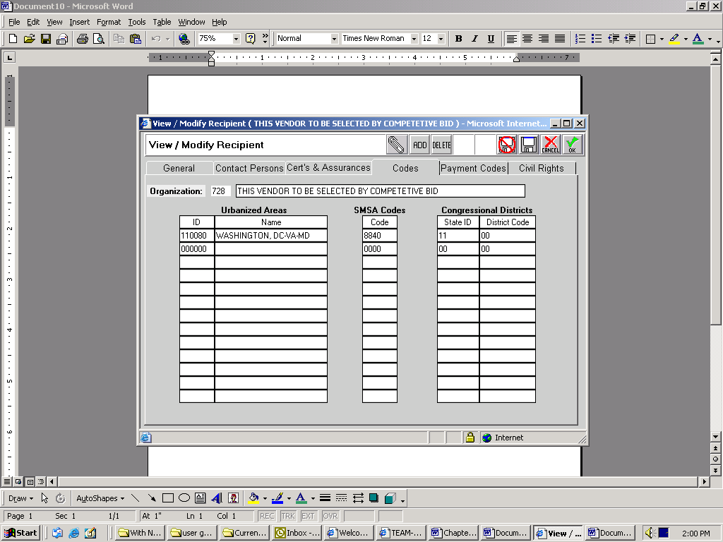
Task: Toggle Italic formatting
Action: pos(474,39)
